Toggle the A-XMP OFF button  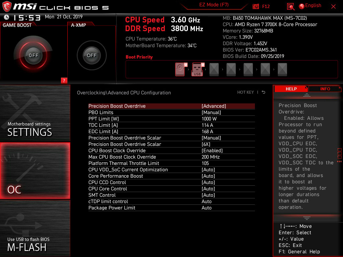click(x=91, y=55)
